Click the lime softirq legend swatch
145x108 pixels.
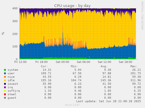click(5, 91)
